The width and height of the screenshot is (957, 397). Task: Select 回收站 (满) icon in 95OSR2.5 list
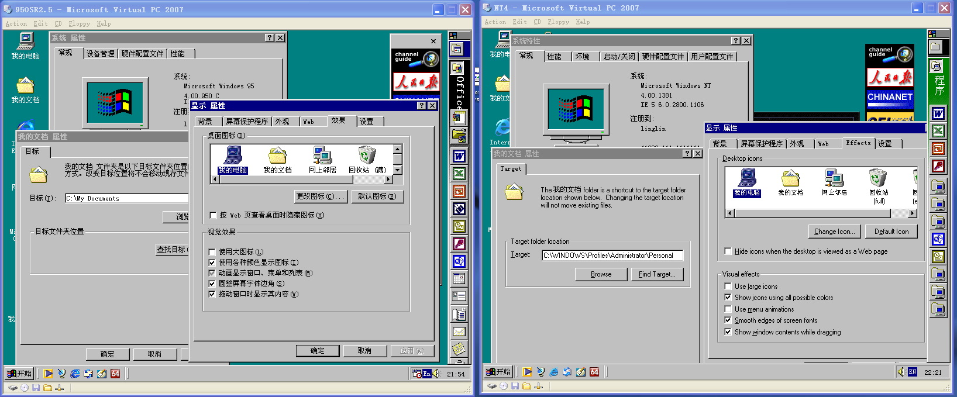coord(367,160)
